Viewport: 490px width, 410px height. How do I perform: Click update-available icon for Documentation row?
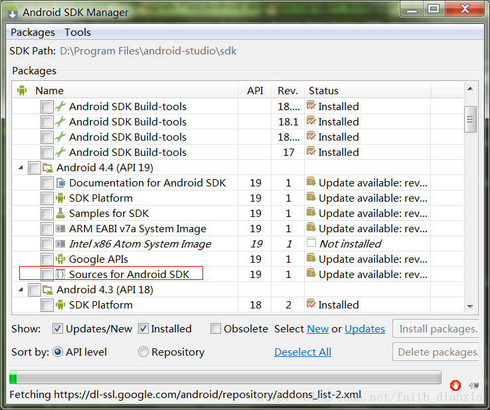tap(311, 182)
